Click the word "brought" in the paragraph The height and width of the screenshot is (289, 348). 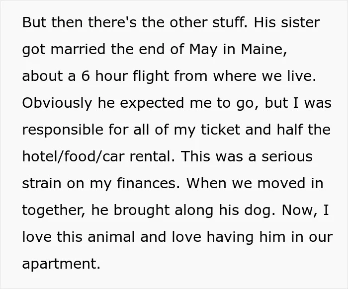(x=142, y=211)
